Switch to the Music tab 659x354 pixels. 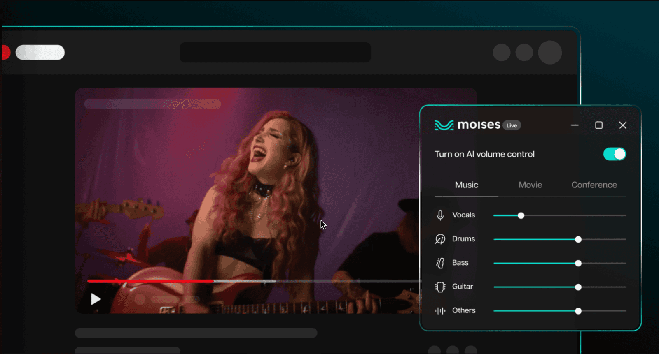pyautogui.click(x=466, y=185)
